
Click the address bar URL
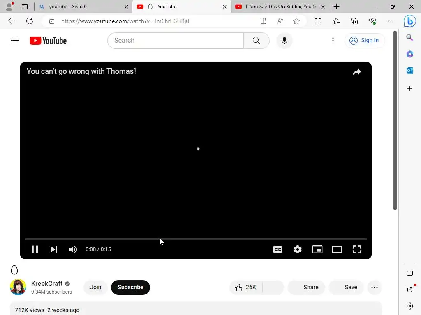tap(125, 21)
